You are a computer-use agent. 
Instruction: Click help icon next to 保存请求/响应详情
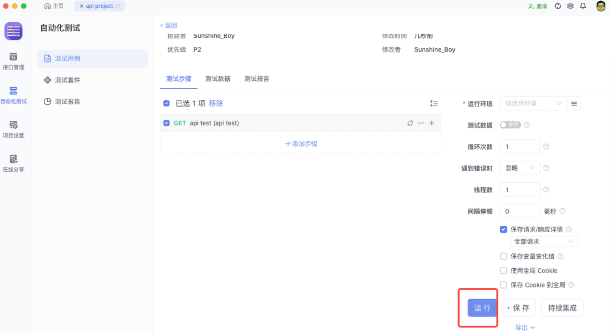(569, 229)
